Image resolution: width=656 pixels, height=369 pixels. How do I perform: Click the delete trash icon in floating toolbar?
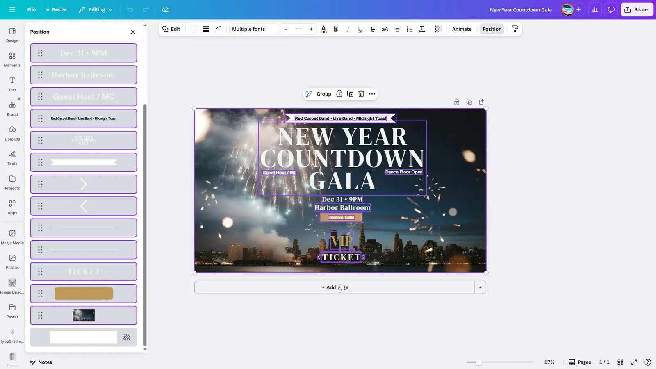click(x=361, y=94)
